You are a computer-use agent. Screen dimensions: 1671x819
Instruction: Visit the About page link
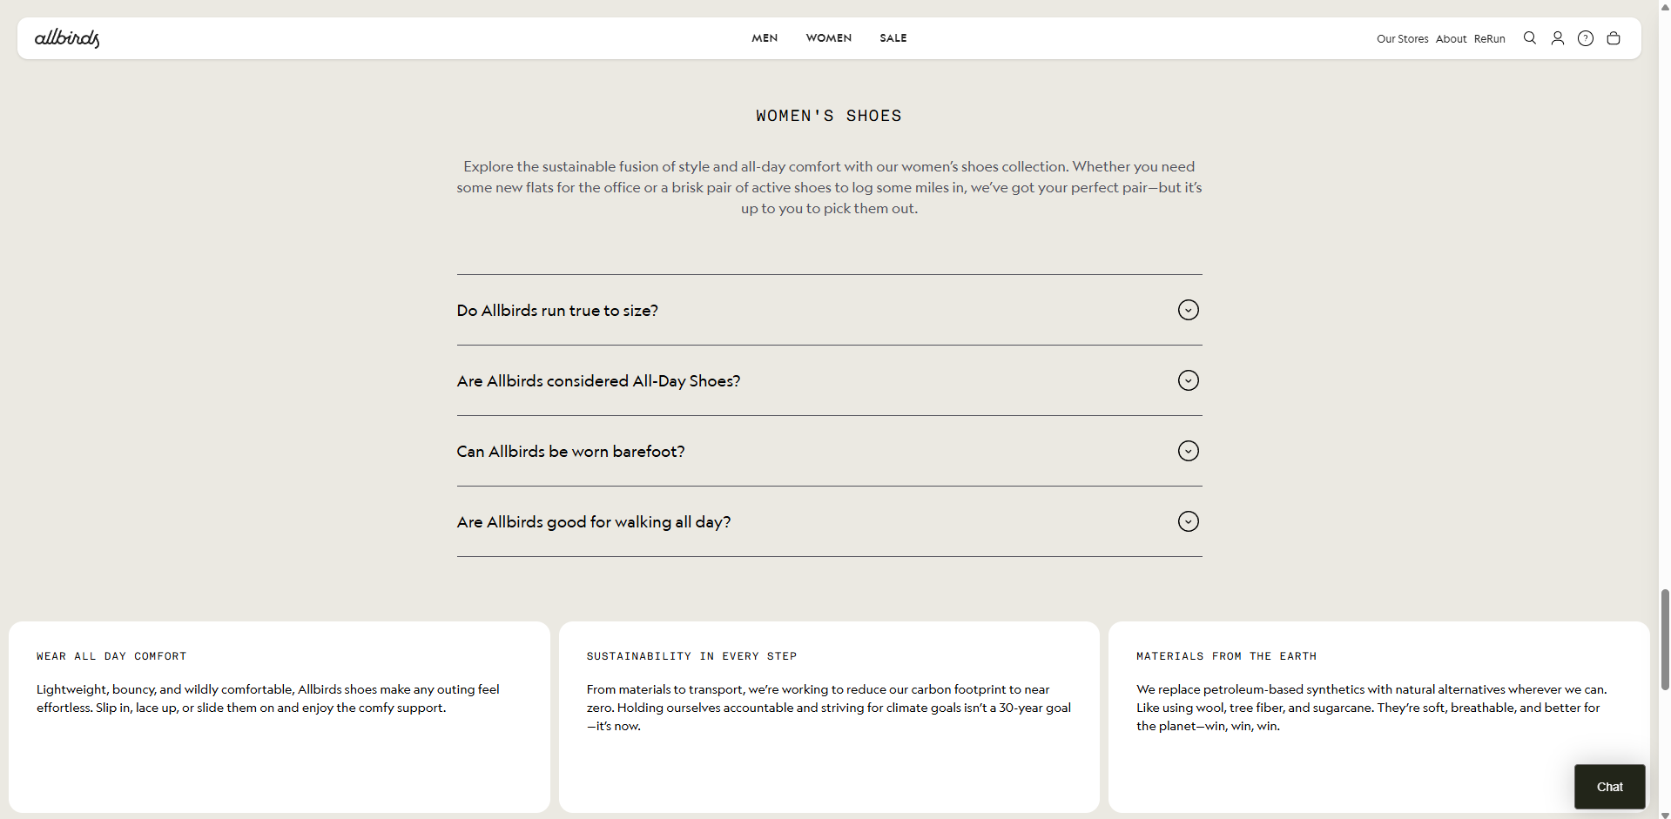(1451, 39)
